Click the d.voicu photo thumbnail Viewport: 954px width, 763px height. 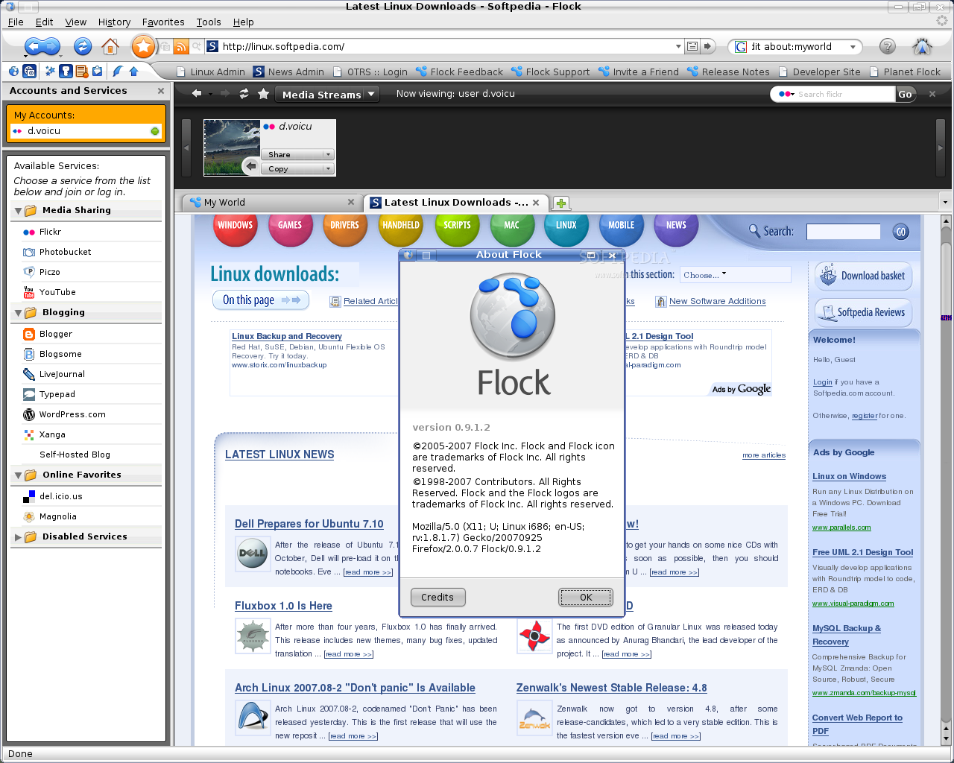point(232,148)
